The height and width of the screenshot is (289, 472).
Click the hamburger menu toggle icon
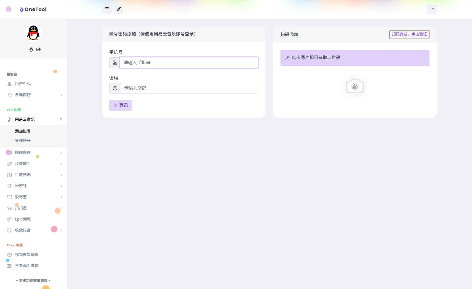[x=107, y=9]
